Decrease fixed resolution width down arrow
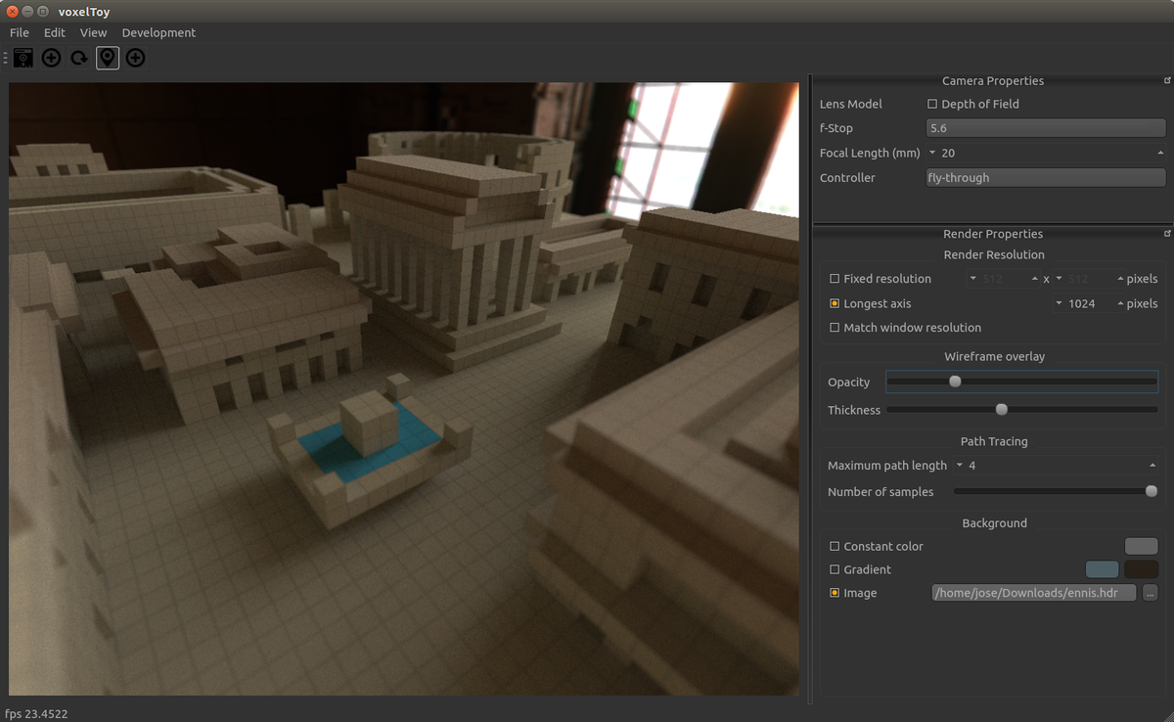Image resolution: width=1174 pixels, height=722 pixels. pos(972,279)
